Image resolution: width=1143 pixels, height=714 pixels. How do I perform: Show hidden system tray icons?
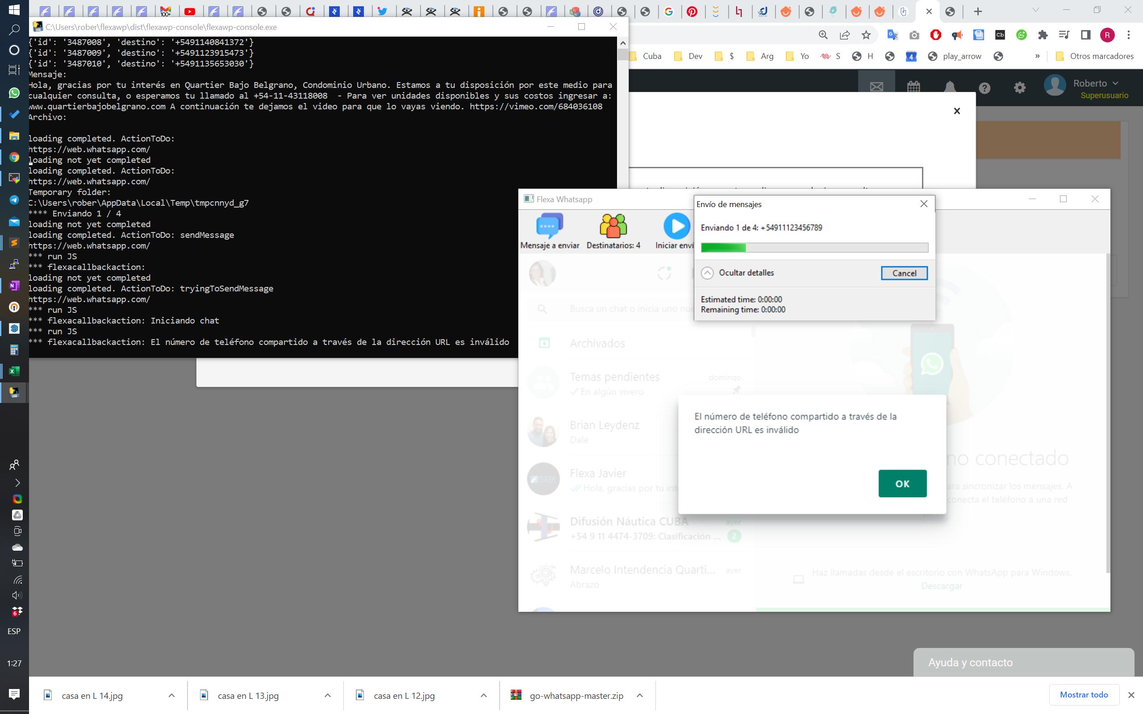tap(17, 482)
